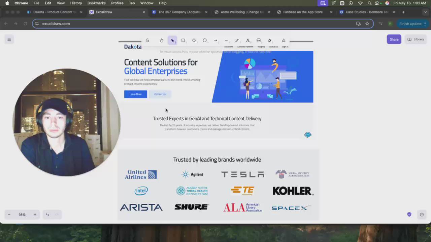Switch to The 357 Company tab
The image size is (431, 242).
click(179, 12)
